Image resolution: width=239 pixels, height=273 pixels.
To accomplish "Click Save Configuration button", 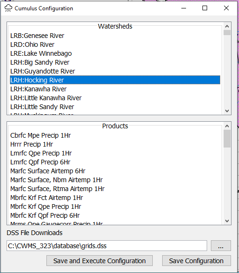I will pyautogui.click(x=196, y=261).
